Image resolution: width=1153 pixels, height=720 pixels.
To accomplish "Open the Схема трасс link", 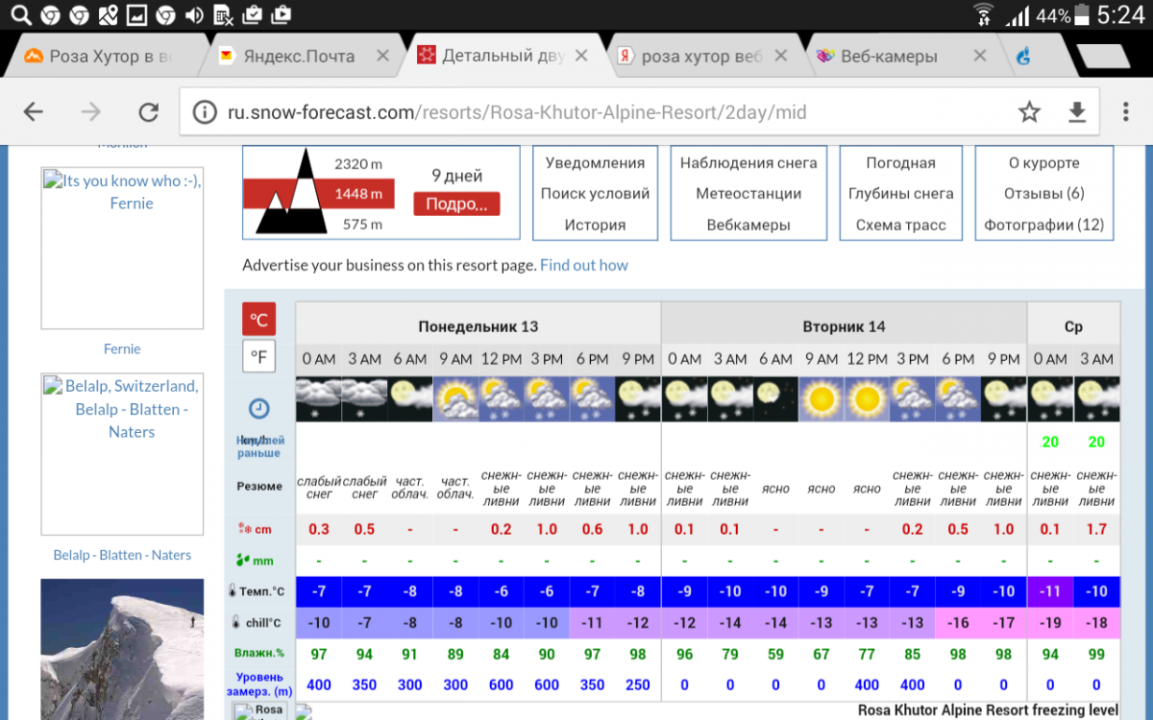I will click(x=900, y=225).
